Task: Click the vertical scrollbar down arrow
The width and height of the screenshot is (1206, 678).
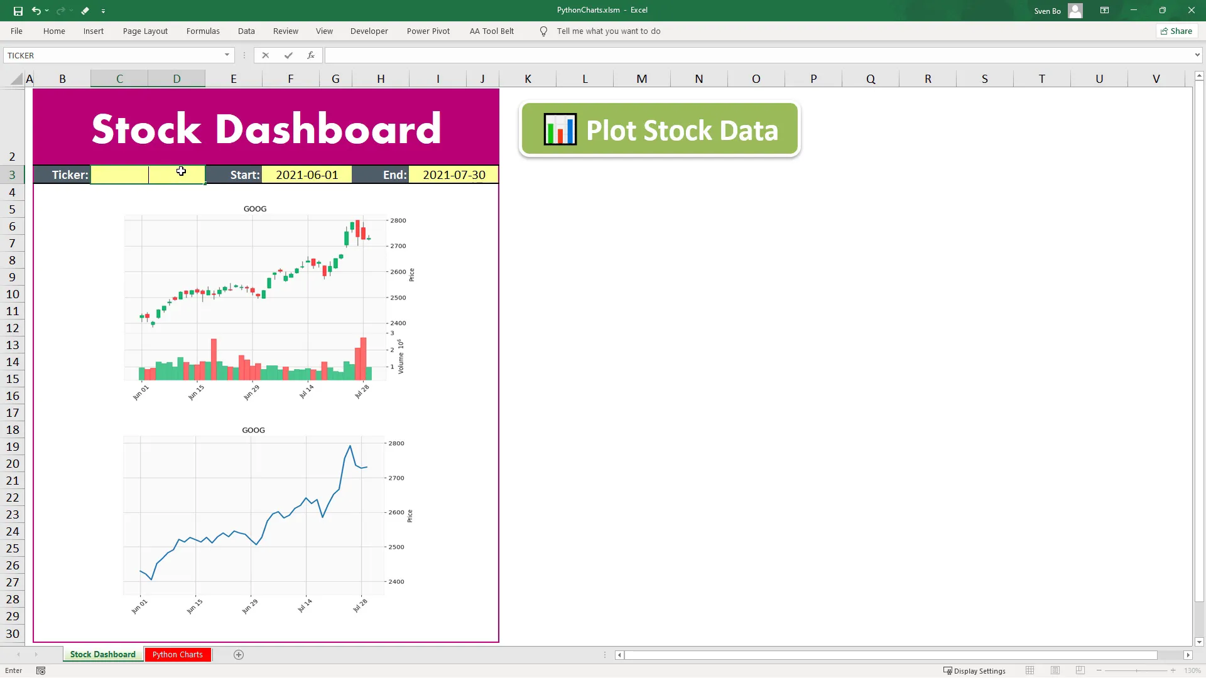Action: point(1199,642)
